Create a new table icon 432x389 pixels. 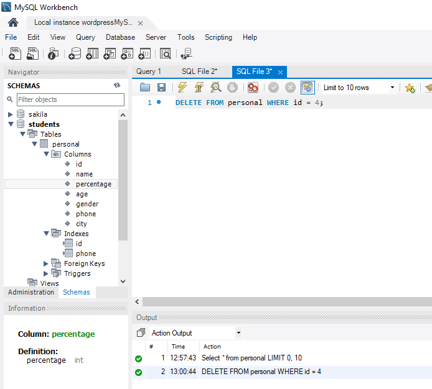click(x=92, y=53)
